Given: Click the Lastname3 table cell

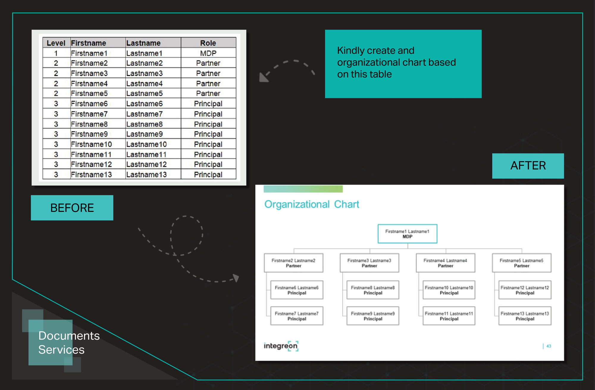Looking at the screenshot, I should [x=153, y=73].
